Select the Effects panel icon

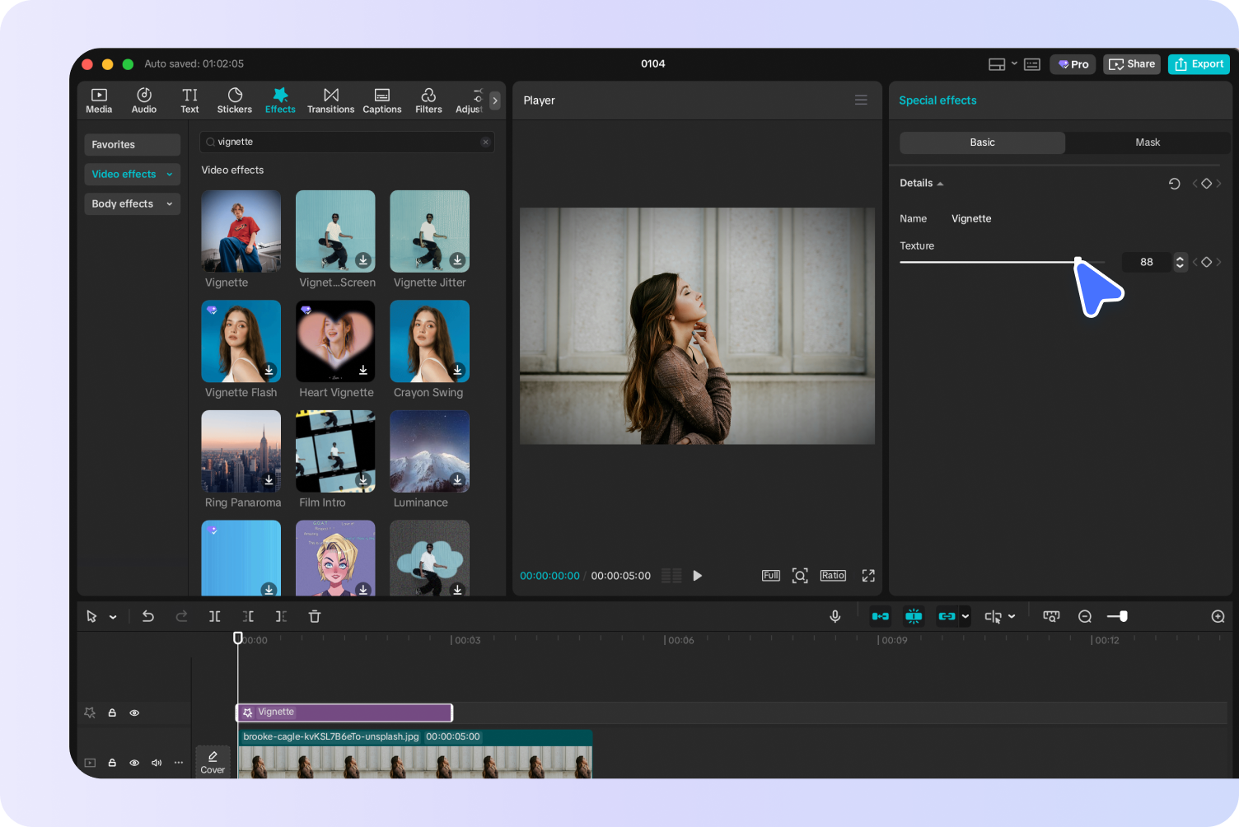tap(280, 100)
